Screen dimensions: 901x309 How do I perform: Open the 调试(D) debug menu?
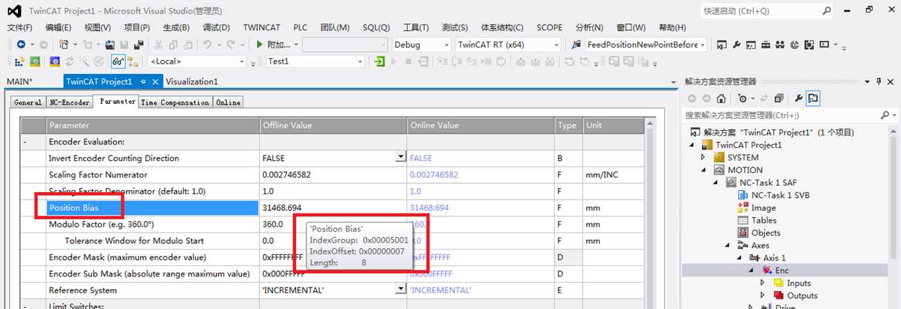216,28
